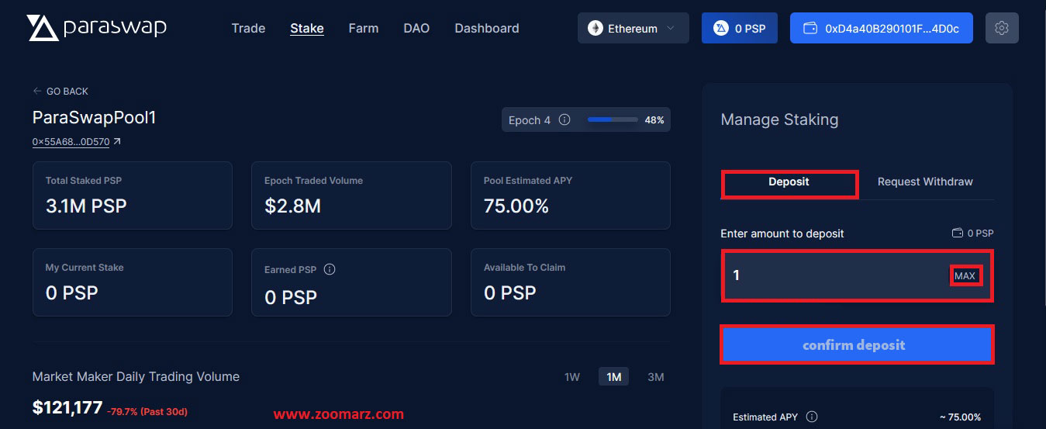Click the $121,177 trading volume value
Screen dimensions: 1046x429
tap(67, 407)
